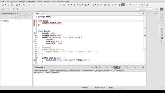Screen dimensions: 165x93
Task: Select the Project Explorer tab
Action: coord(10,14)
